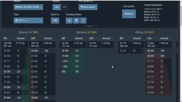The image size is (182, 102).
Task: Click the Bitstamp ( 41 628 ) heading
Action: click(x=86, y=32)
